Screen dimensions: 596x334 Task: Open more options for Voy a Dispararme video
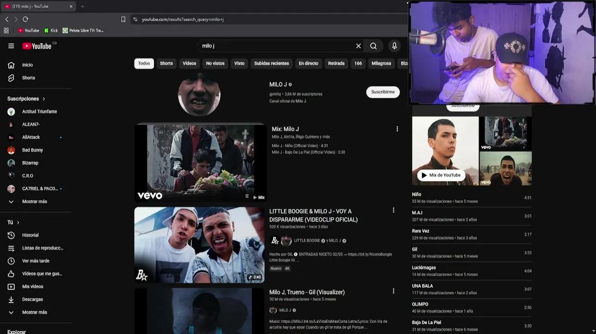393,210
